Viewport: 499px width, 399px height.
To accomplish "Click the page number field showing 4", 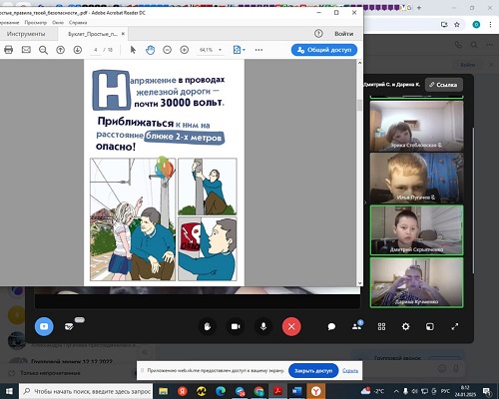I will point(96,50).
